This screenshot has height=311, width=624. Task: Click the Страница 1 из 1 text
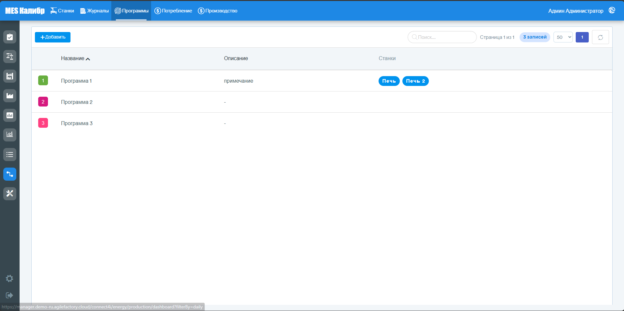[497, 37]
